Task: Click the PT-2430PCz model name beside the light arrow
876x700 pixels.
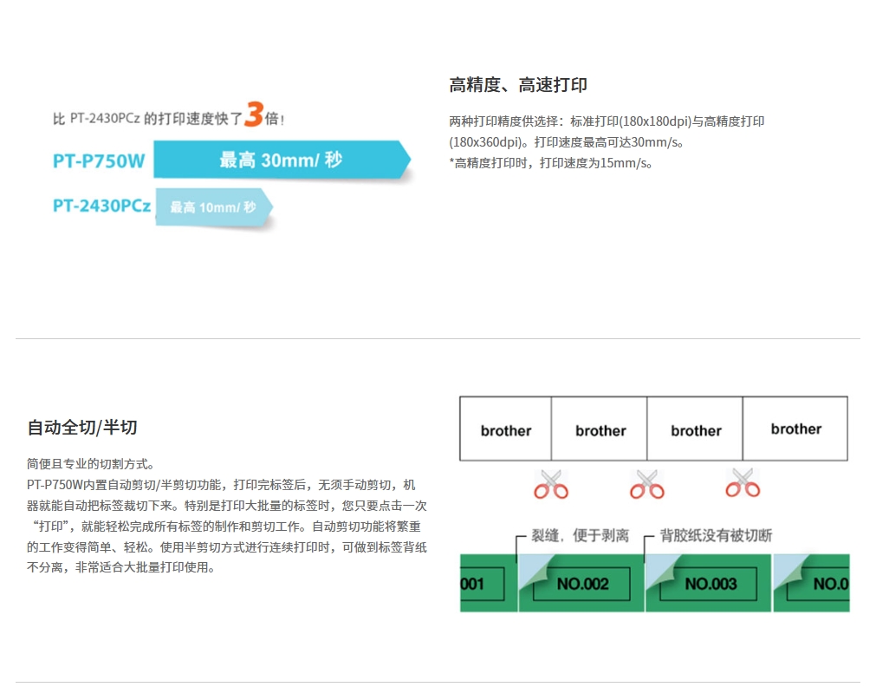Action: pos(101,206)
